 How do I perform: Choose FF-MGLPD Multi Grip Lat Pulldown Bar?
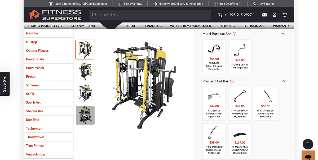click(x=240, y=140)
